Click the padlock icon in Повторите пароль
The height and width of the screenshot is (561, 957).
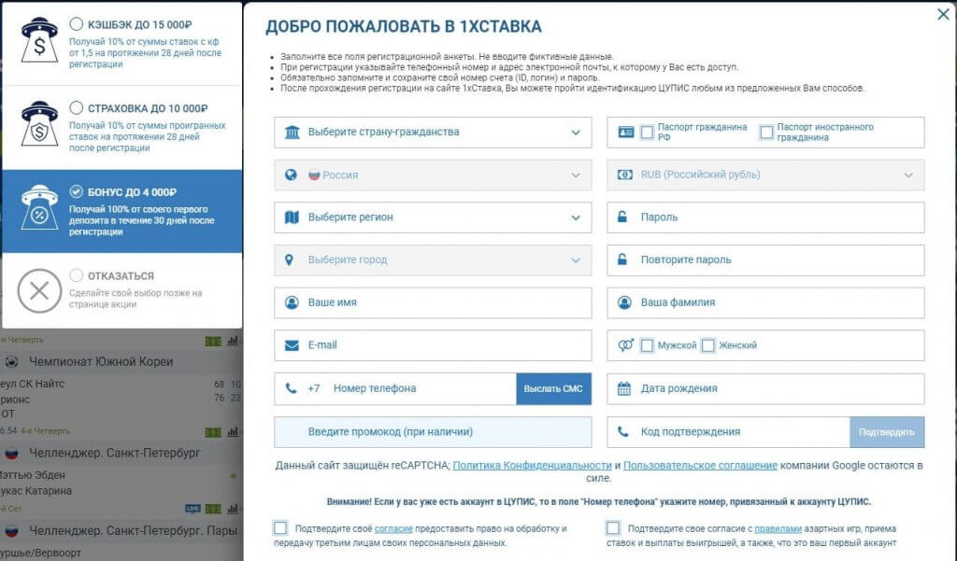(x=622, y=259)
